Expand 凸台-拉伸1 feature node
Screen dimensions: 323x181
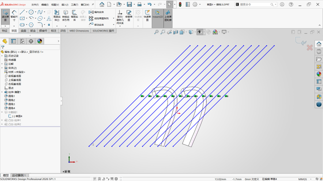[2, 120]
